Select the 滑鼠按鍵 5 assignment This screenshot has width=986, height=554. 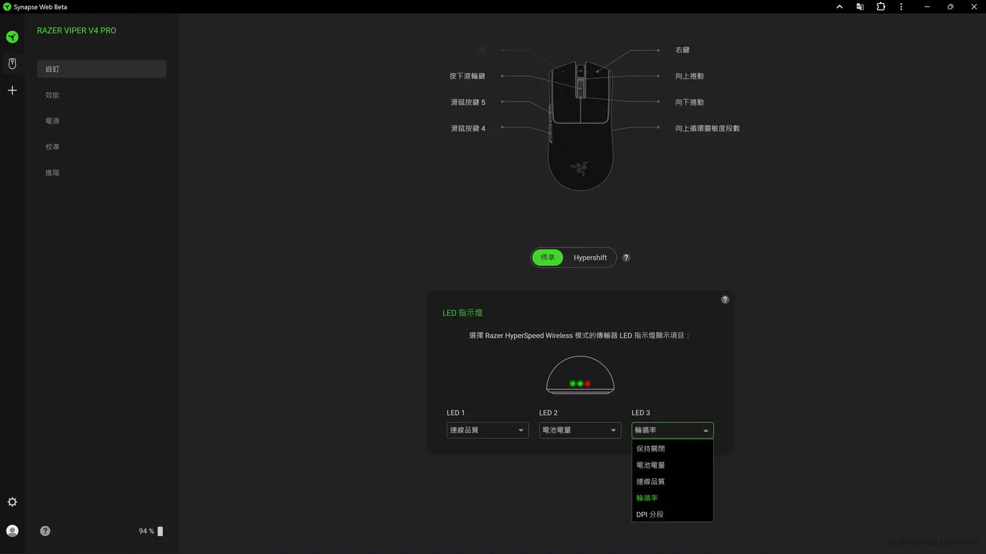coord(468,102)
